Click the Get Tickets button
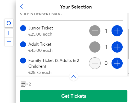The height and width of the screenshot is (103, 129). tap(74, 96)
